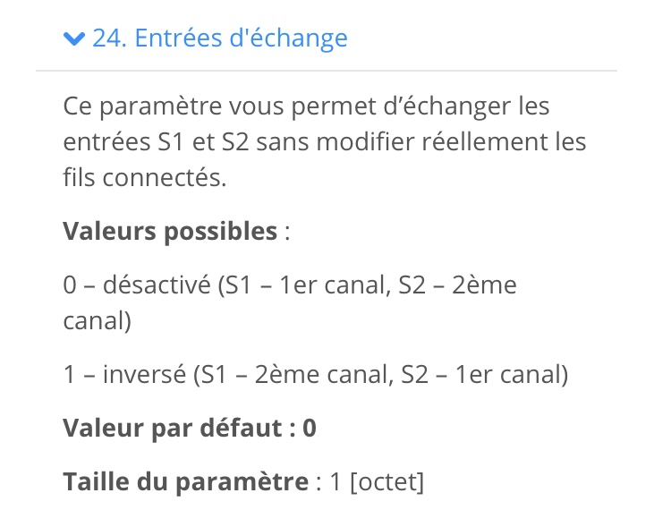Select the "0 – désactivé" value line

(x=290, y=302)
